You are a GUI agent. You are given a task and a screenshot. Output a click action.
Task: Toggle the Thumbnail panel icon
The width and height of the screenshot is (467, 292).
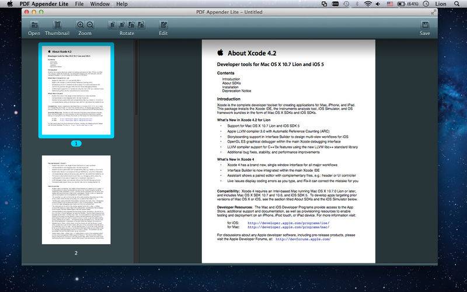57,25
